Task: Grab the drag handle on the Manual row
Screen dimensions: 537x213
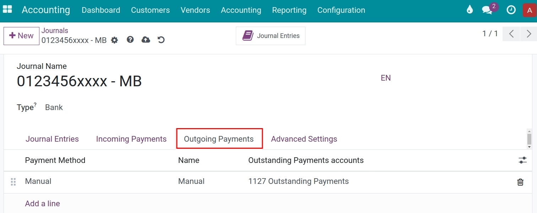Action: click(x=13, y=181)
